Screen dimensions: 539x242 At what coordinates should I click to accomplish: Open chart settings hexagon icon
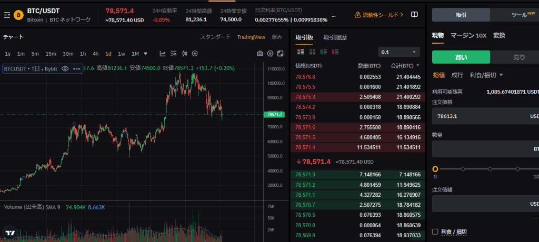(x=270, y=54)
